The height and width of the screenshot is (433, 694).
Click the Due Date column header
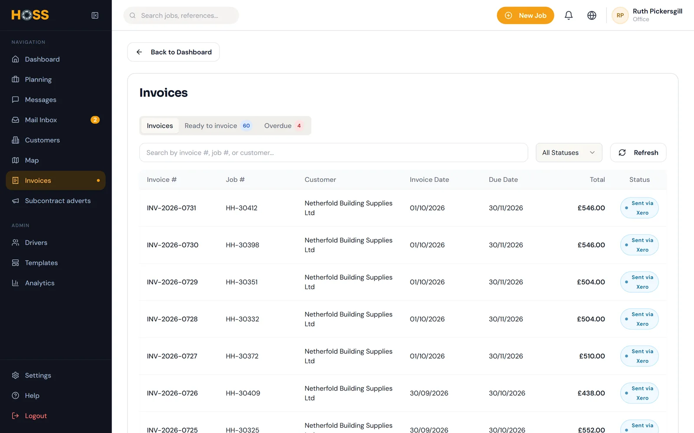point(503,180)
